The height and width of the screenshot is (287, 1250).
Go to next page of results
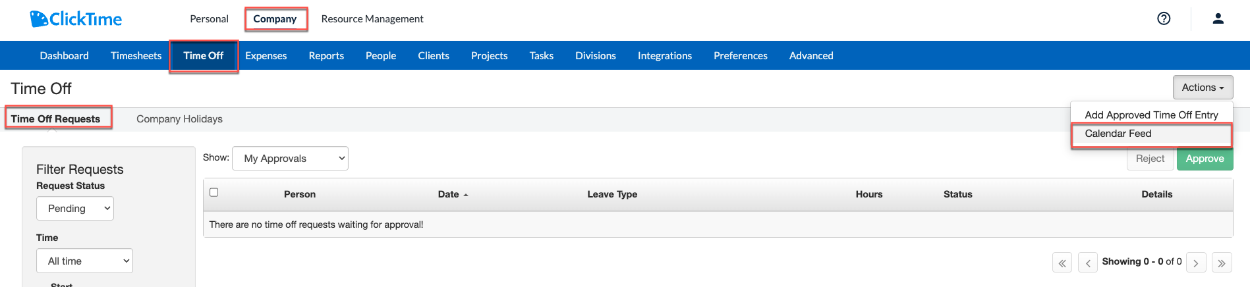[1196, 263]
